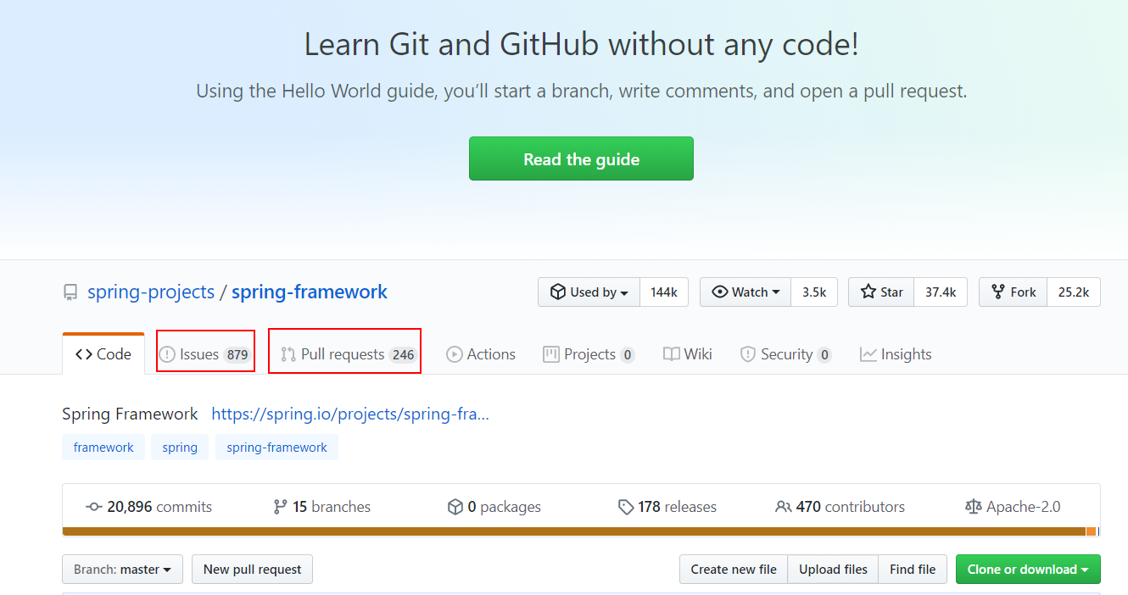Click the packages box icon
Viewport: 1128px width, 595px height.
(455, 507)
